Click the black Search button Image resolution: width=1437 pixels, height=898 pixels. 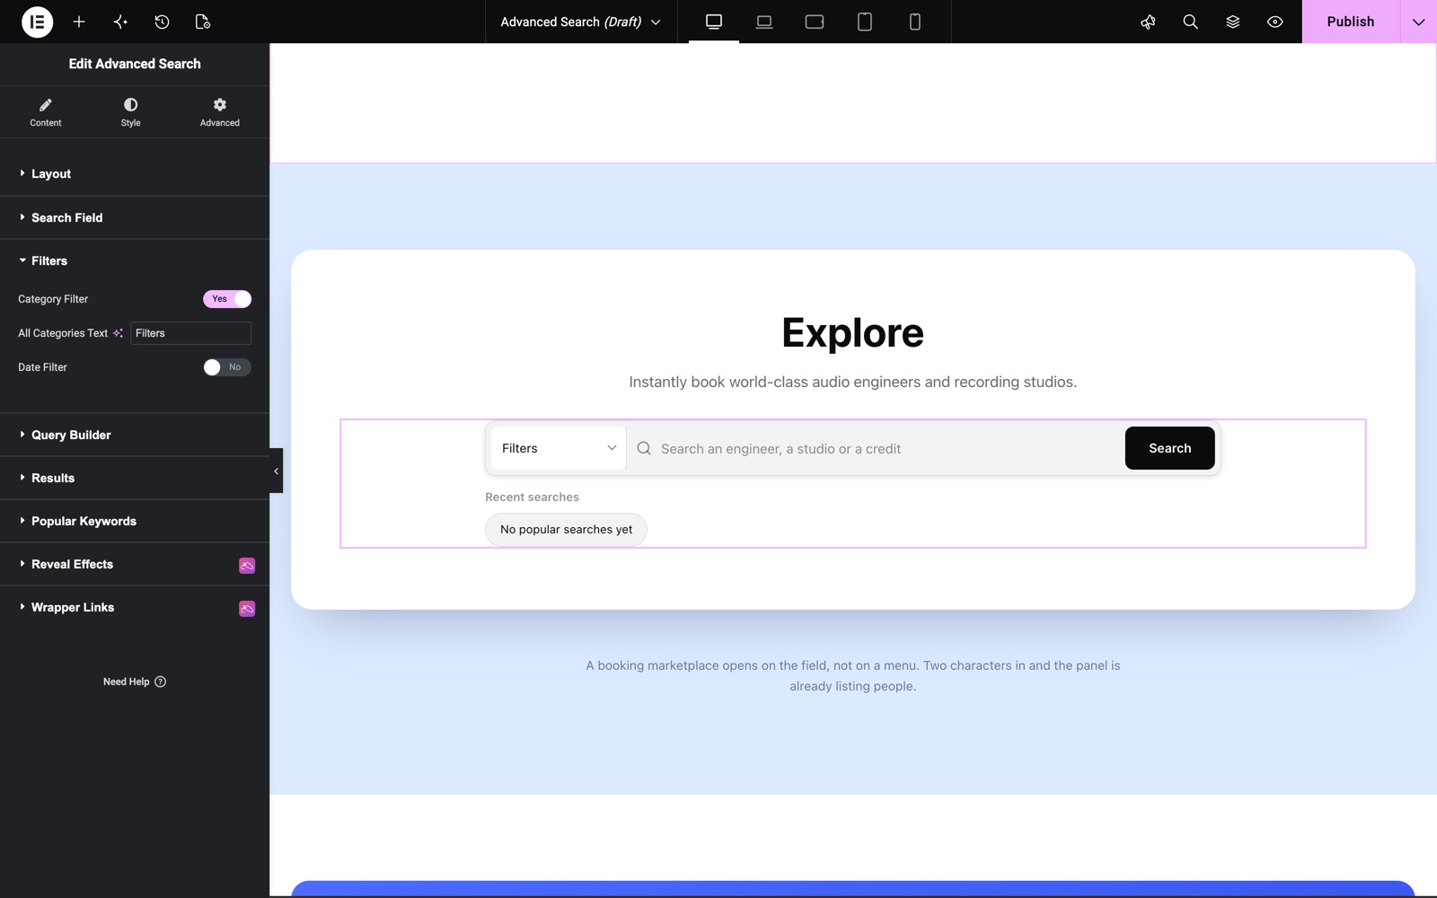[x=1169, y=448]
